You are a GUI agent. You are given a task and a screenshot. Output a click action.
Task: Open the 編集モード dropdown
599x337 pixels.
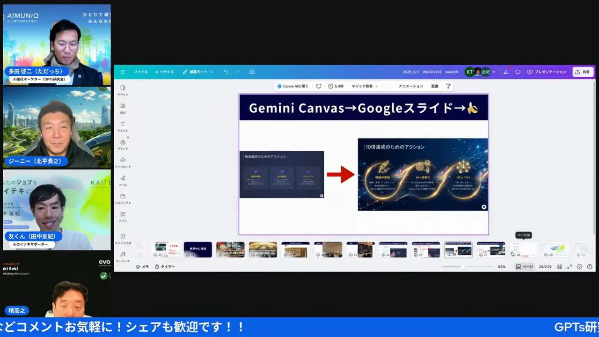[x=197, y=72]
